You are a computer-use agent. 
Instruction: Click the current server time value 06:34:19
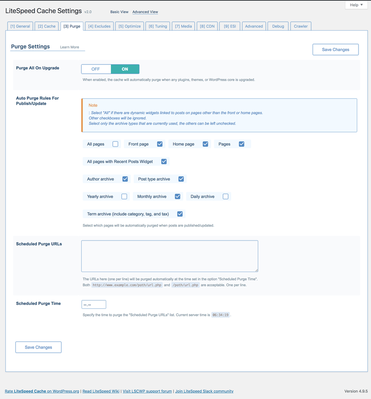pos(220,315)
